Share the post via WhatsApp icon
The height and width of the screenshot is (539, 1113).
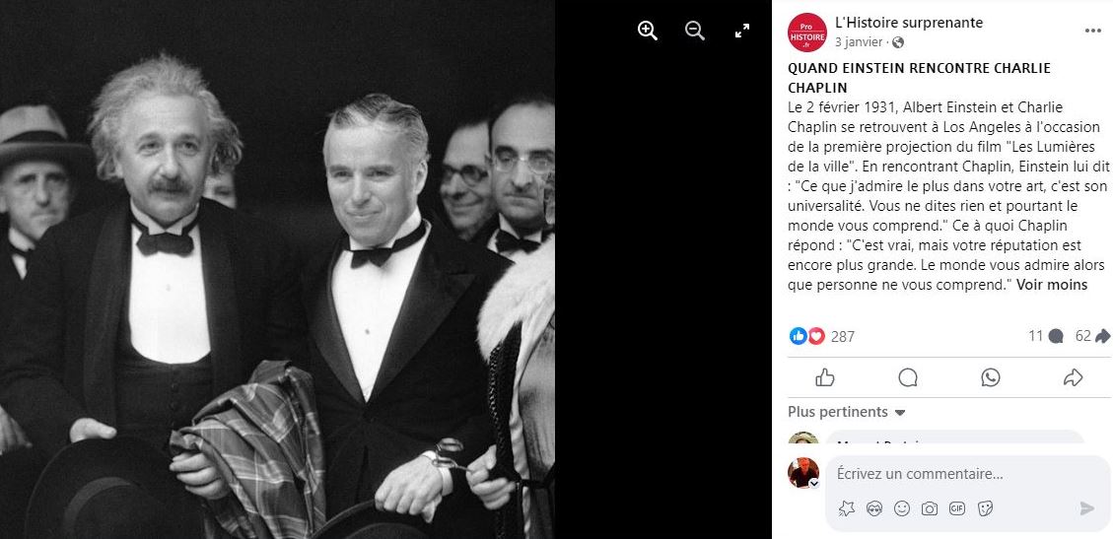[x=990, y=377]
